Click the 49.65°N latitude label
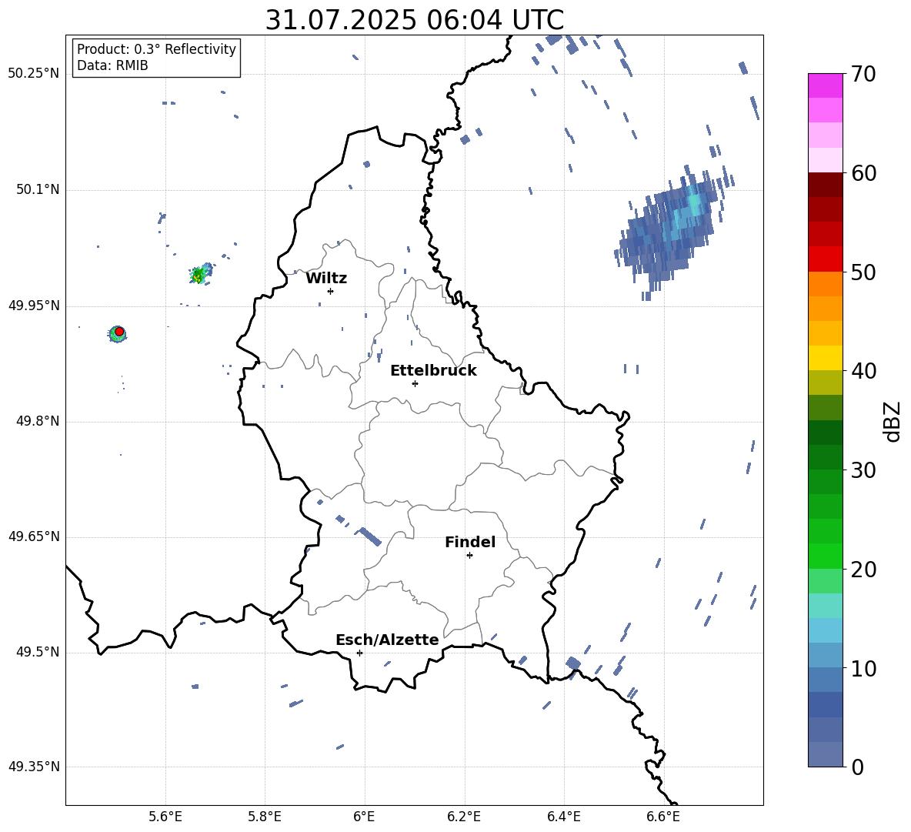 [34, 536]
